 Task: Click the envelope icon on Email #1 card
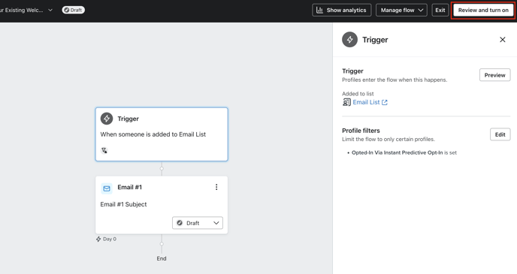[x=107, y=188]
